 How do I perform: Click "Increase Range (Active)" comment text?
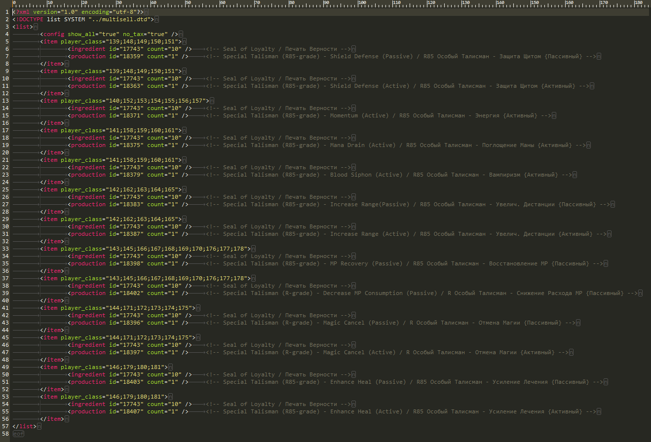[x=370, y=234]
